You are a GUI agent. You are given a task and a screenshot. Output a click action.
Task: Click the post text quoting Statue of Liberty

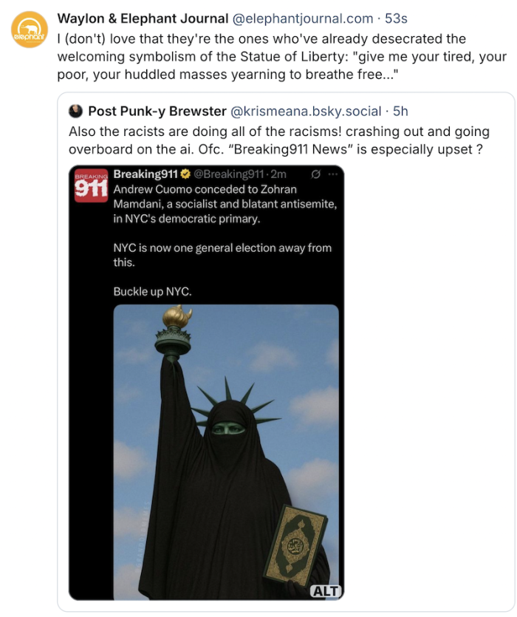pos(281,57)
